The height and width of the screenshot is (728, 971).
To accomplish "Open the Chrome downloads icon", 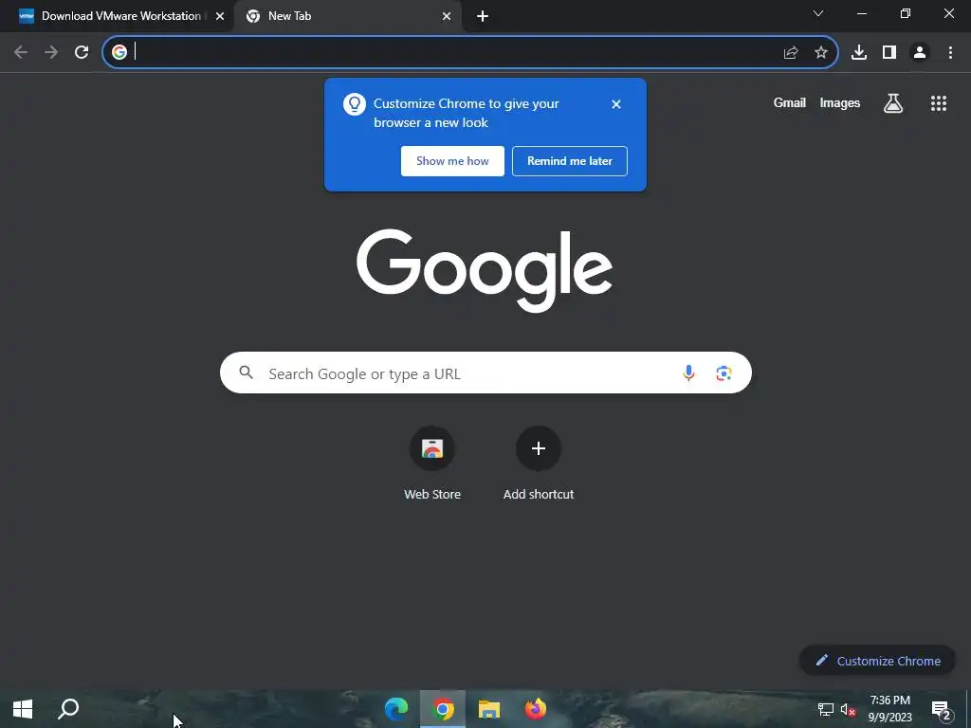I will 859,53.
